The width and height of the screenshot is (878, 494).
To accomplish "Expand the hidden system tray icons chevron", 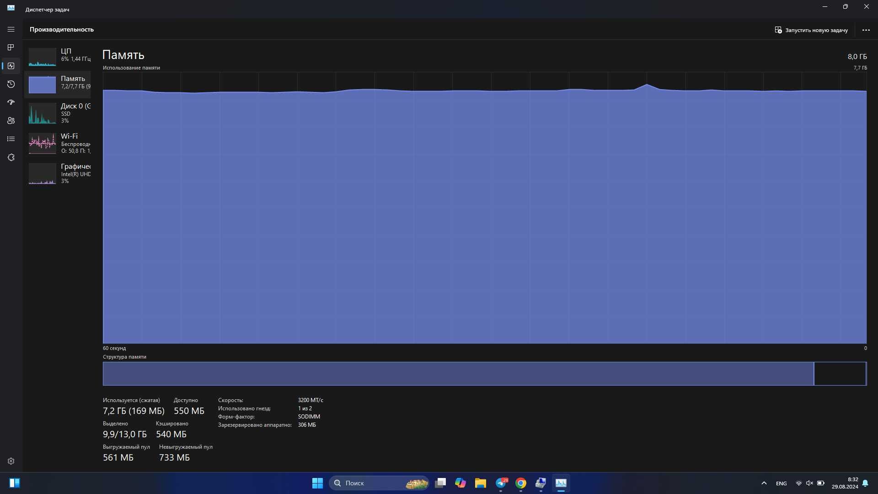I will coord(764,483).
